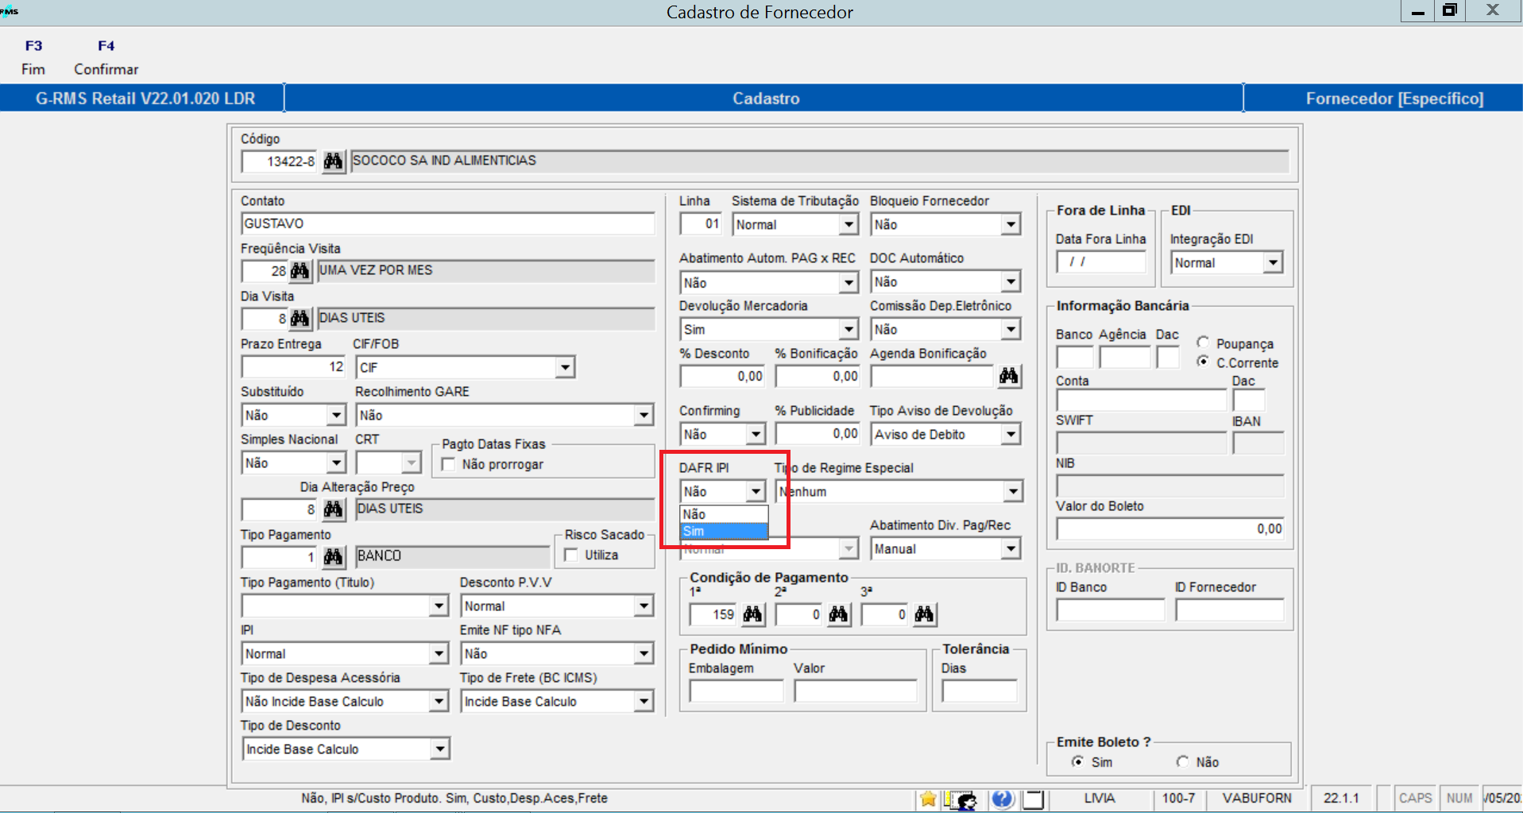
Task: Expand CIF/FOB dropdown
Action: click(565, 367)
